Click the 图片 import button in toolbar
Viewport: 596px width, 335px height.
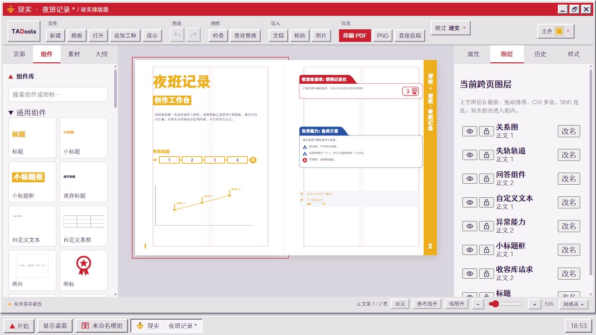[x=321, y=35]
